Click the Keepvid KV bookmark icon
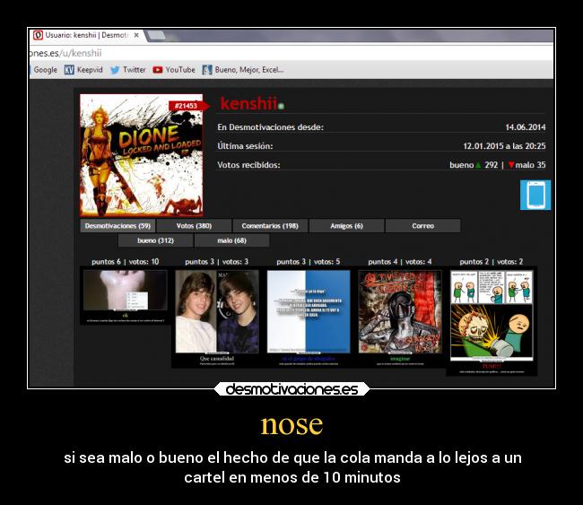 (69, 70)
